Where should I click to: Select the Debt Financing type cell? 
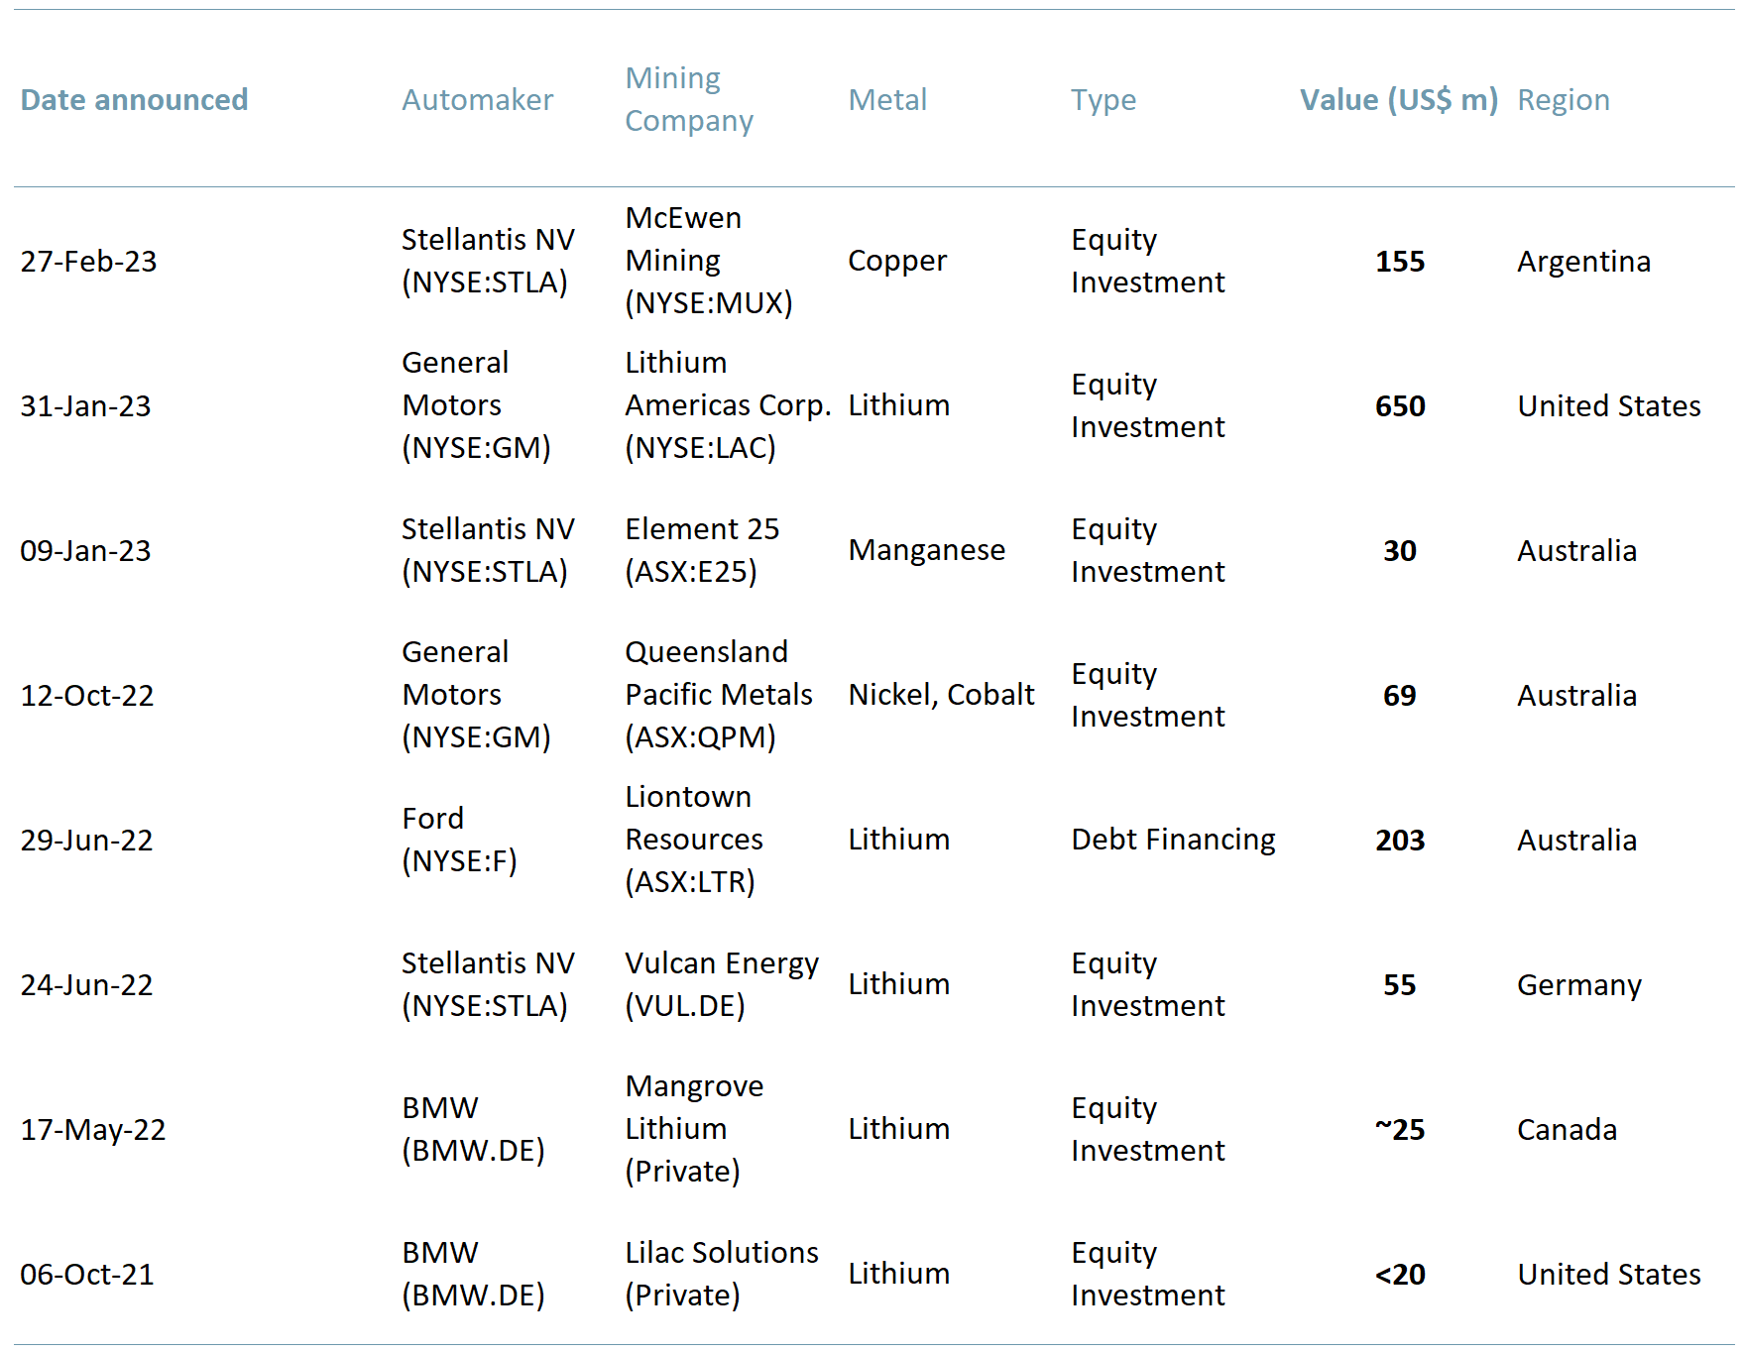1173,839
